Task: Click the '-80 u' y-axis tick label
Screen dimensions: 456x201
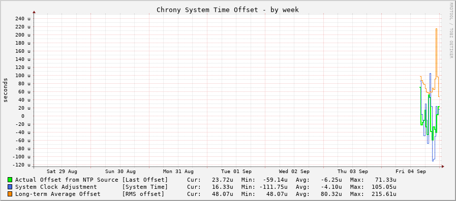Action: pyautogui.click(x=22, y=149)
